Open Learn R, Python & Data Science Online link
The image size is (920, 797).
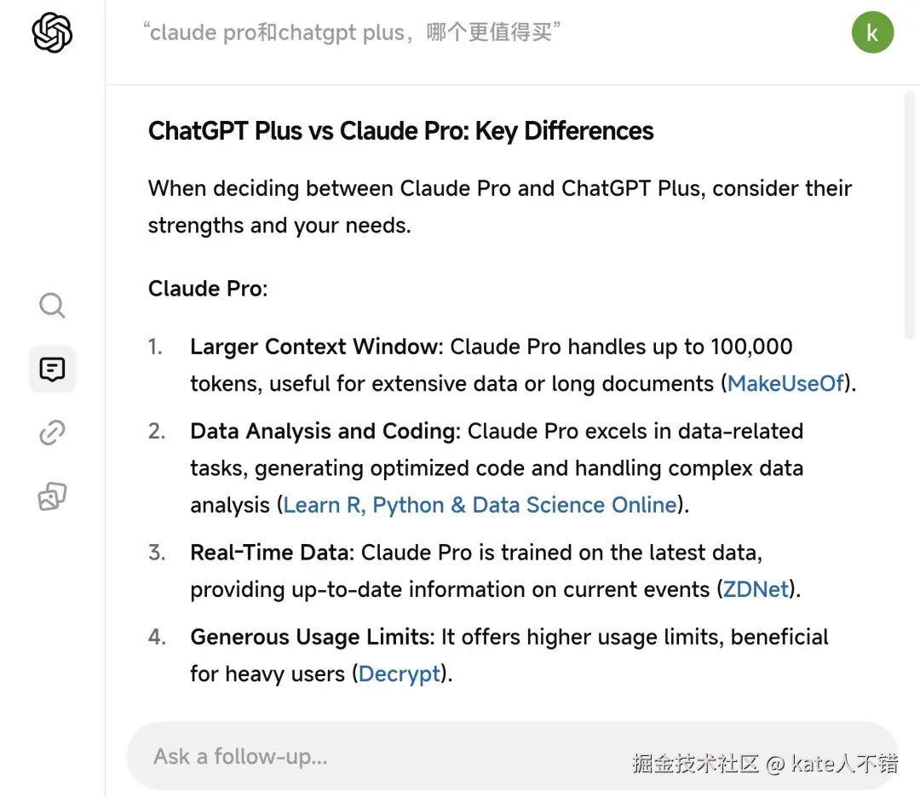[480, 504]
